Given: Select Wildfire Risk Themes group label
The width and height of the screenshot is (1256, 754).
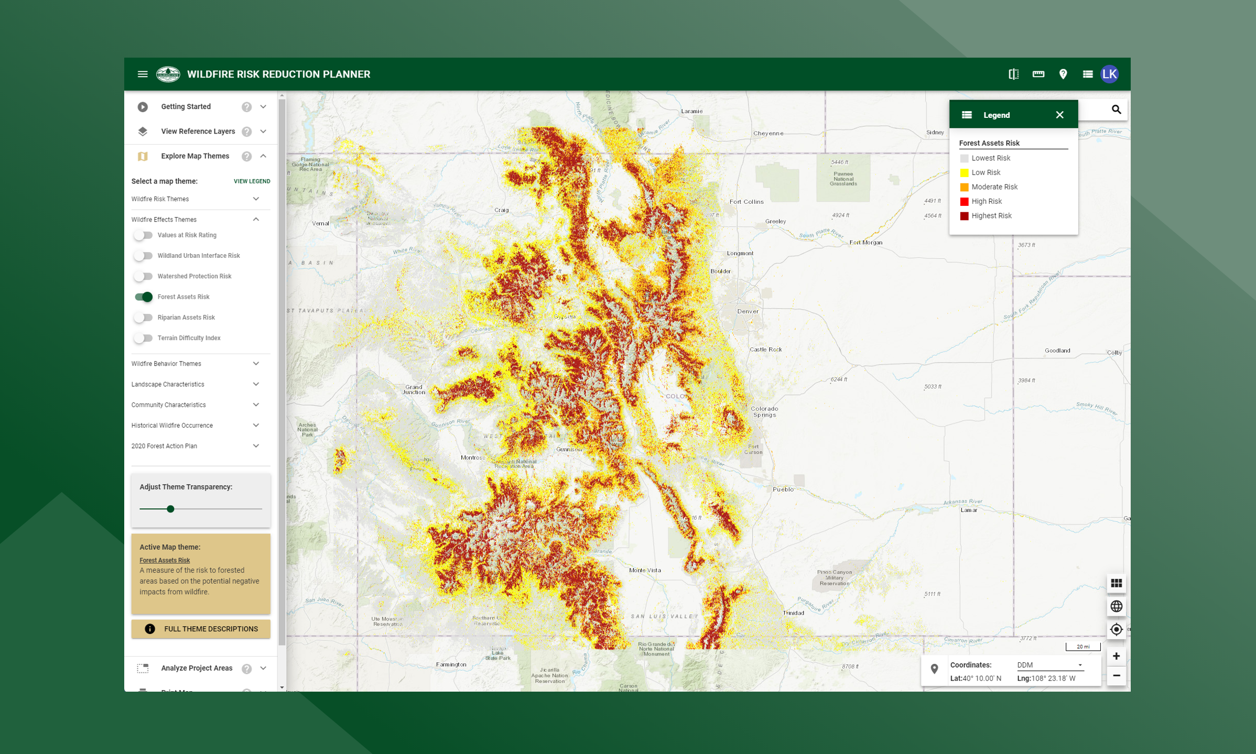Looking at the screenshot, I should click(x=160, y=199).
